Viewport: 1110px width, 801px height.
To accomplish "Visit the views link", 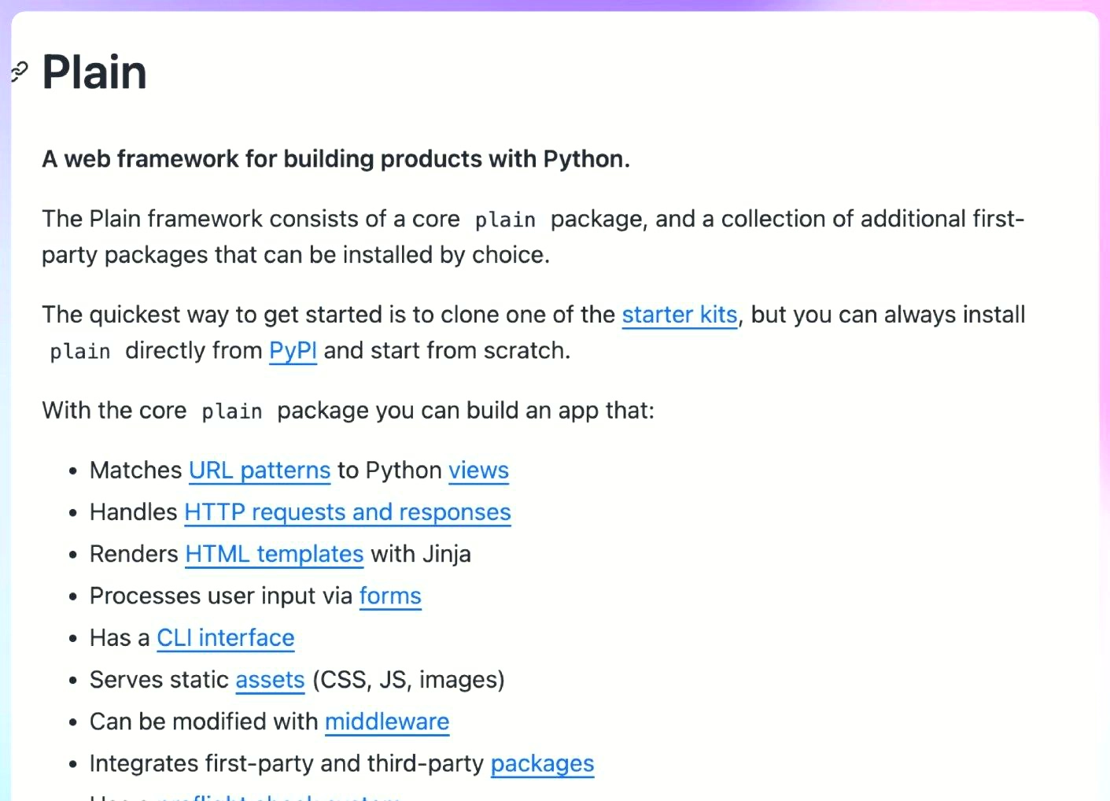I will point(478,471).
